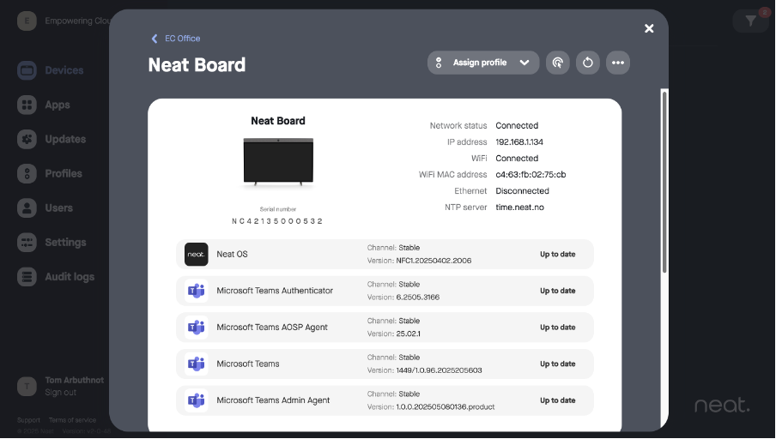Click the Microsoft Teams AOSP Agent icon
Image resolution: width=776 pixels, height=439 pixels.
[x=197, y=328]
